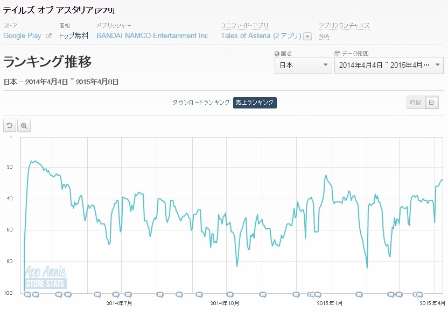Click the comment bubble under 2015年1月

click(318, 294)
